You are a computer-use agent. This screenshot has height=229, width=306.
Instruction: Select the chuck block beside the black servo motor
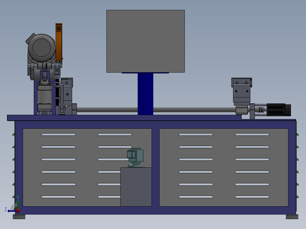pos(242,96)
